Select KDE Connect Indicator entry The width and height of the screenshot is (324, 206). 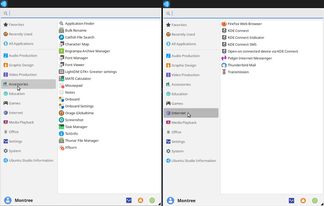(246, 37)
